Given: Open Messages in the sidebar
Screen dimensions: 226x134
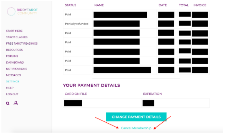Looking at the screenshot, I should 13,75.
